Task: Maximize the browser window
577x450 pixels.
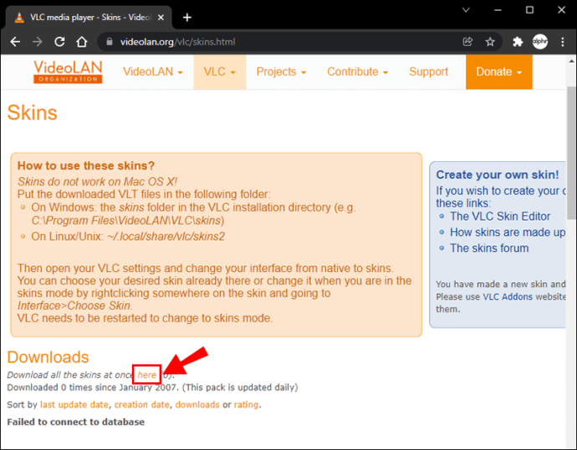Action: [529, 10]
